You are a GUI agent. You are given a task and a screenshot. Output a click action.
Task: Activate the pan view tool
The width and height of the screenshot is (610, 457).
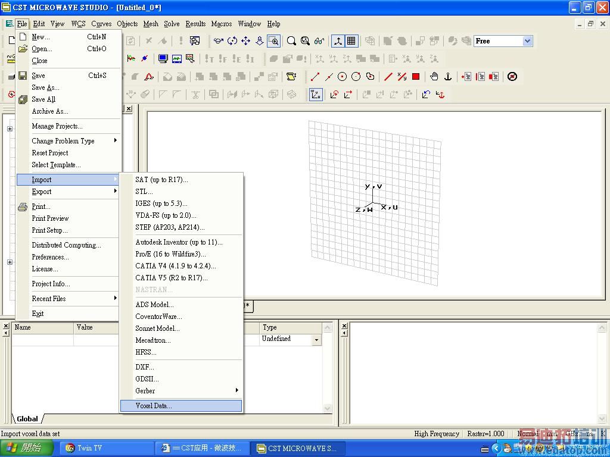[245, 41]
